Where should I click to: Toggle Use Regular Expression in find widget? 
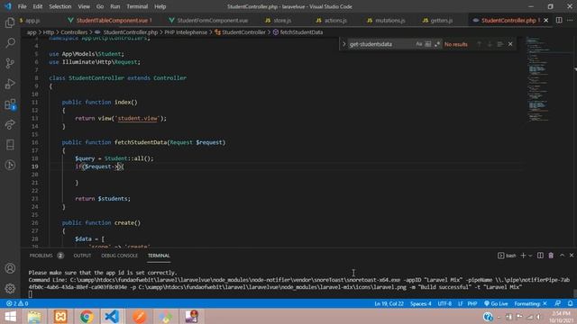pos(437,44)
